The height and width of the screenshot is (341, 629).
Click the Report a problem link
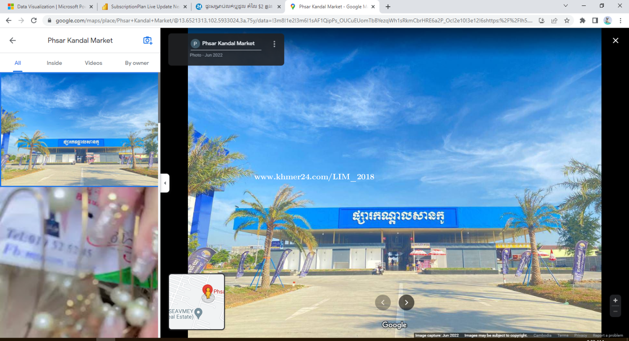608,336
